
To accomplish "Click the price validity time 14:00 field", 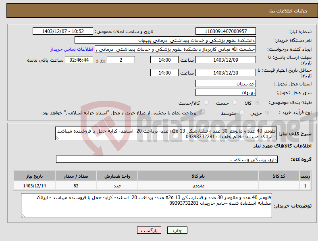I will tap(164, 73).
